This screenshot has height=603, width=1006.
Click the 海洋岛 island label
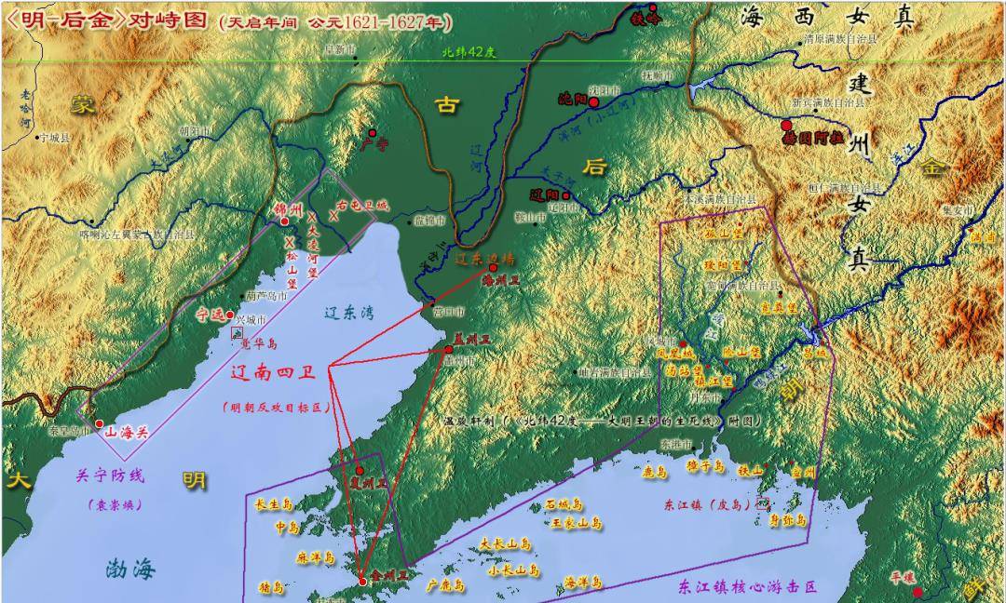click(x=583, y=582)
